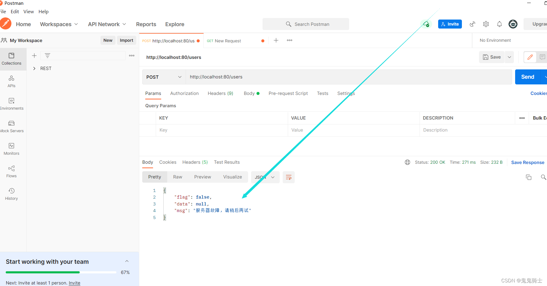This screenshot has height=286, width=547.
Task: Search the response with magnifier icon
Action: [x=543, y=177]
